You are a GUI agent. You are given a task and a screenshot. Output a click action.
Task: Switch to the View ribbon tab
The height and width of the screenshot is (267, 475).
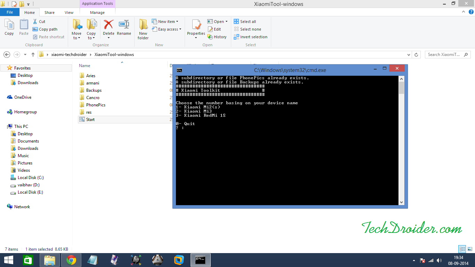[x=69, y=12]
